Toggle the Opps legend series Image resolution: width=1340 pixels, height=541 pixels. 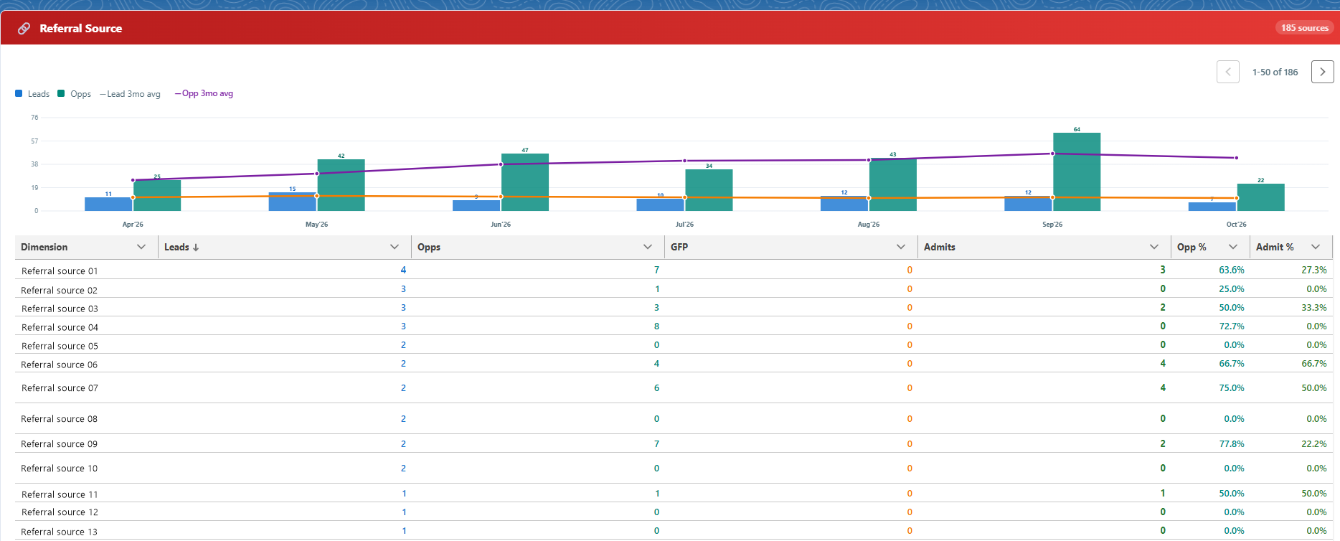74,94
